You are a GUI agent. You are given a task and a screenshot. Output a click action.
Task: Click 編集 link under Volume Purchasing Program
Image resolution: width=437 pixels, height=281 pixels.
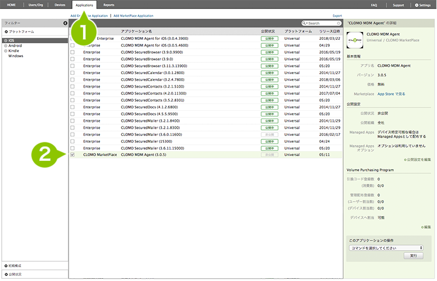point(426,227)
